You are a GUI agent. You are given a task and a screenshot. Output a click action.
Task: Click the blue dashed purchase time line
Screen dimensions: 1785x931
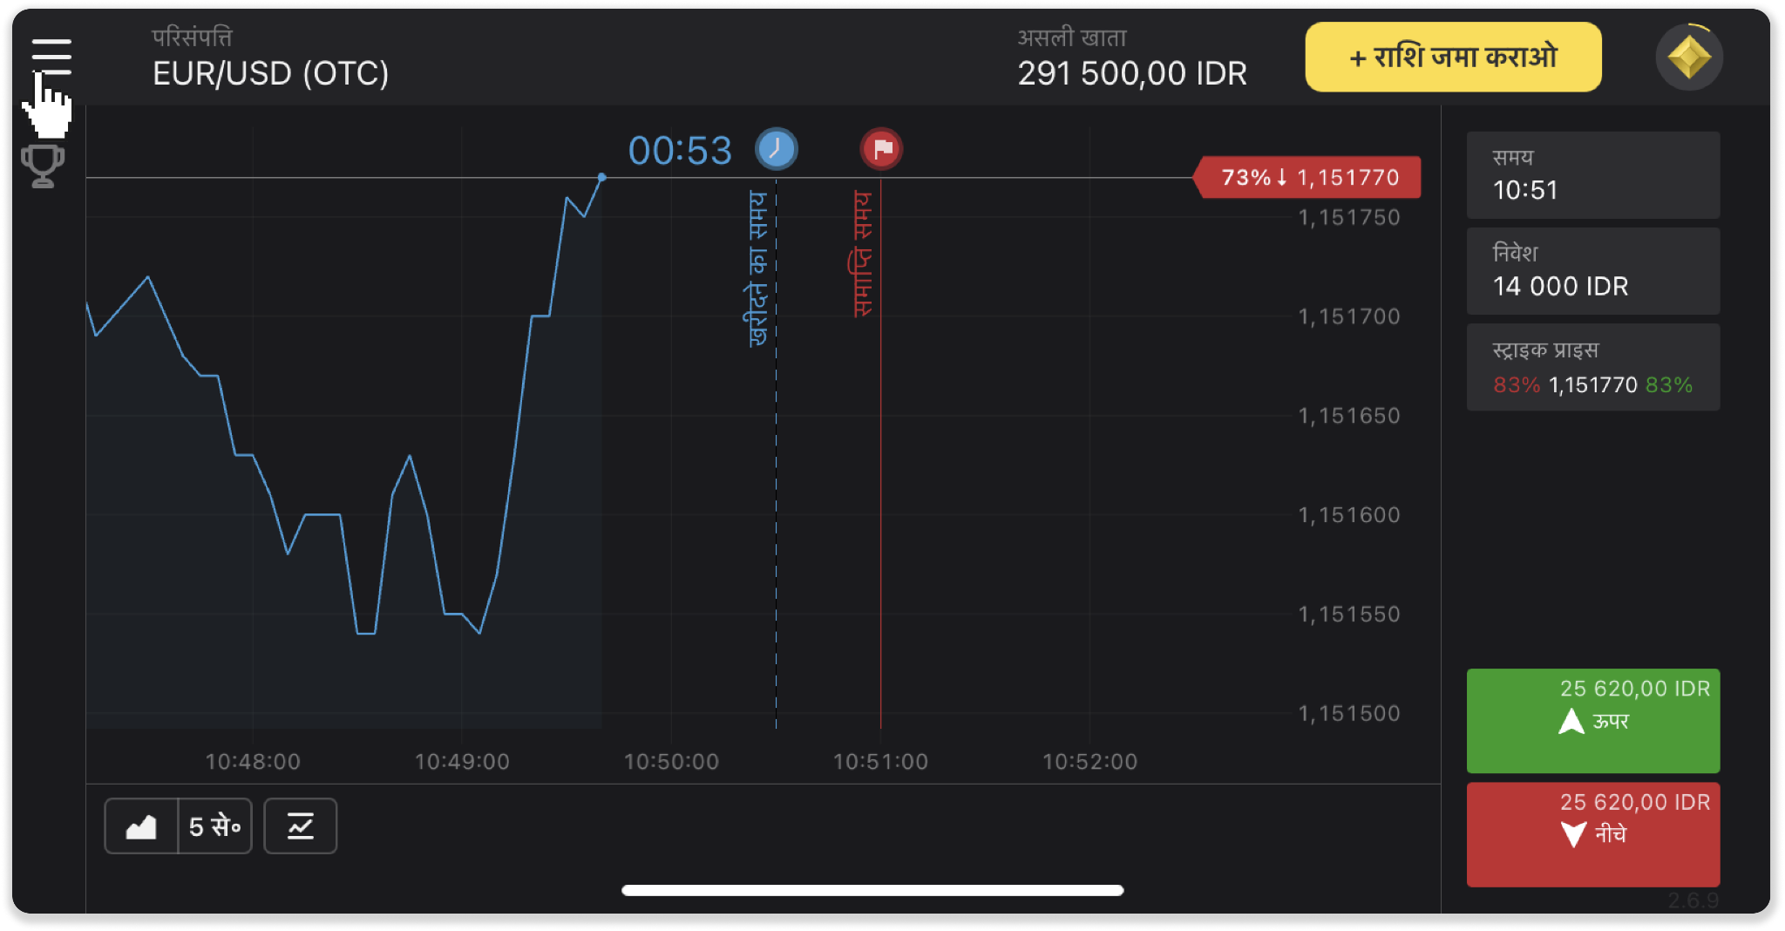[x=776, y=523]
